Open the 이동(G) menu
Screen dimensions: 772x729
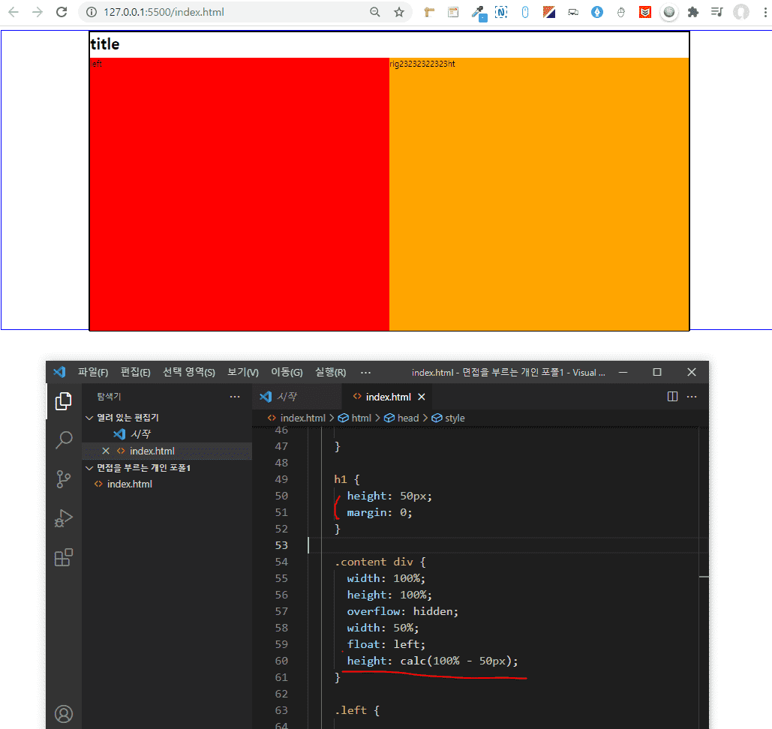click(x=287, y=373)
